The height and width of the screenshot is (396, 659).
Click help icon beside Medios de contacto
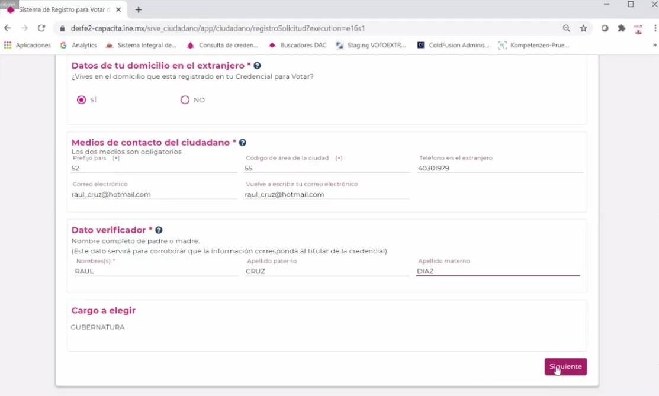[x=243, y=143]
